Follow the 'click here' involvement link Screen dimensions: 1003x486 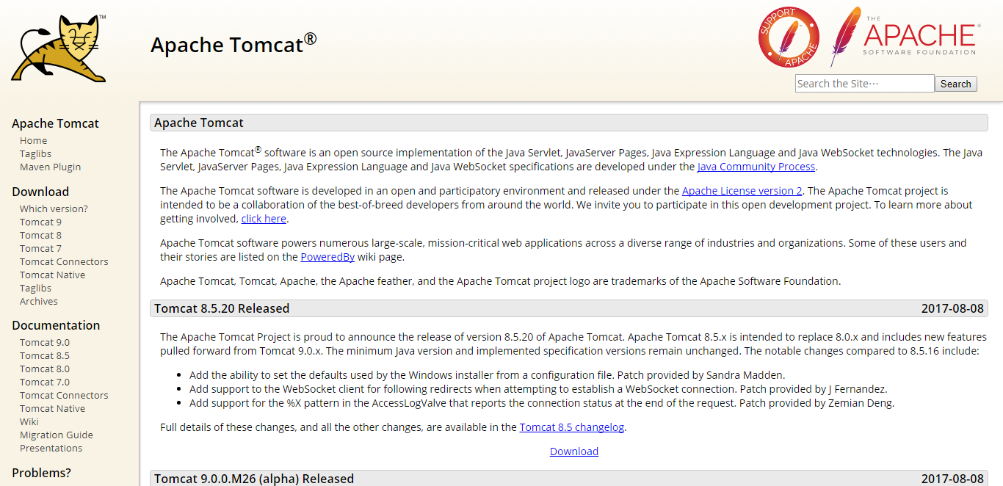pyautogui.click(x=264, y=219)
